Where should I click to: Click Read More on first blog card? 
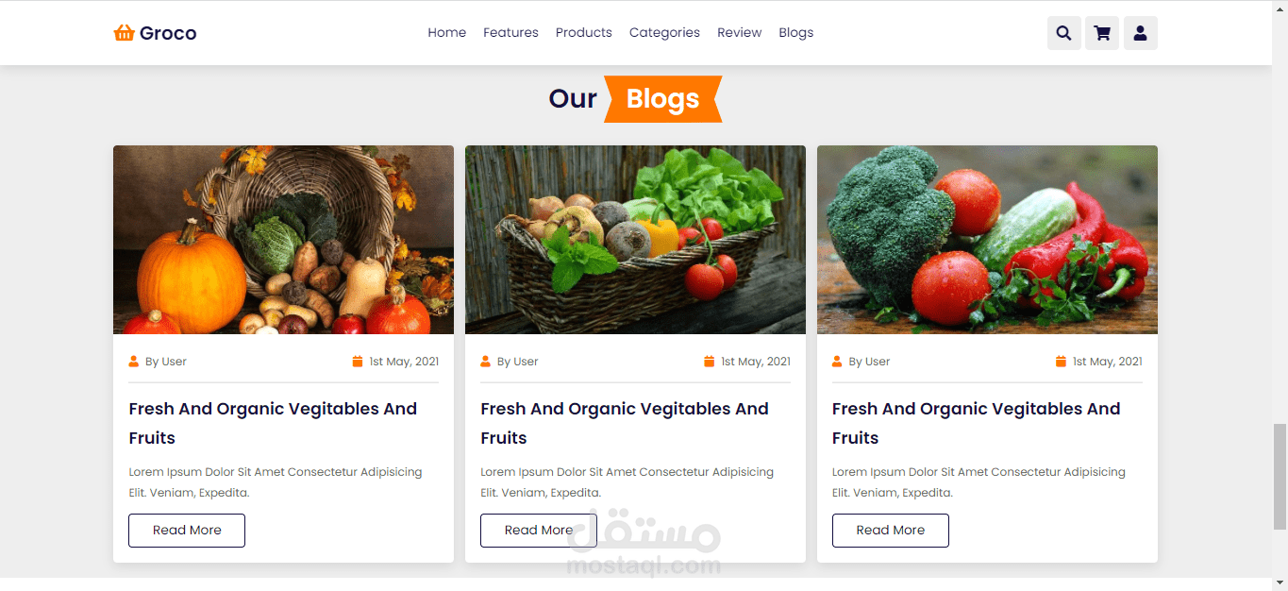[187, 531]
